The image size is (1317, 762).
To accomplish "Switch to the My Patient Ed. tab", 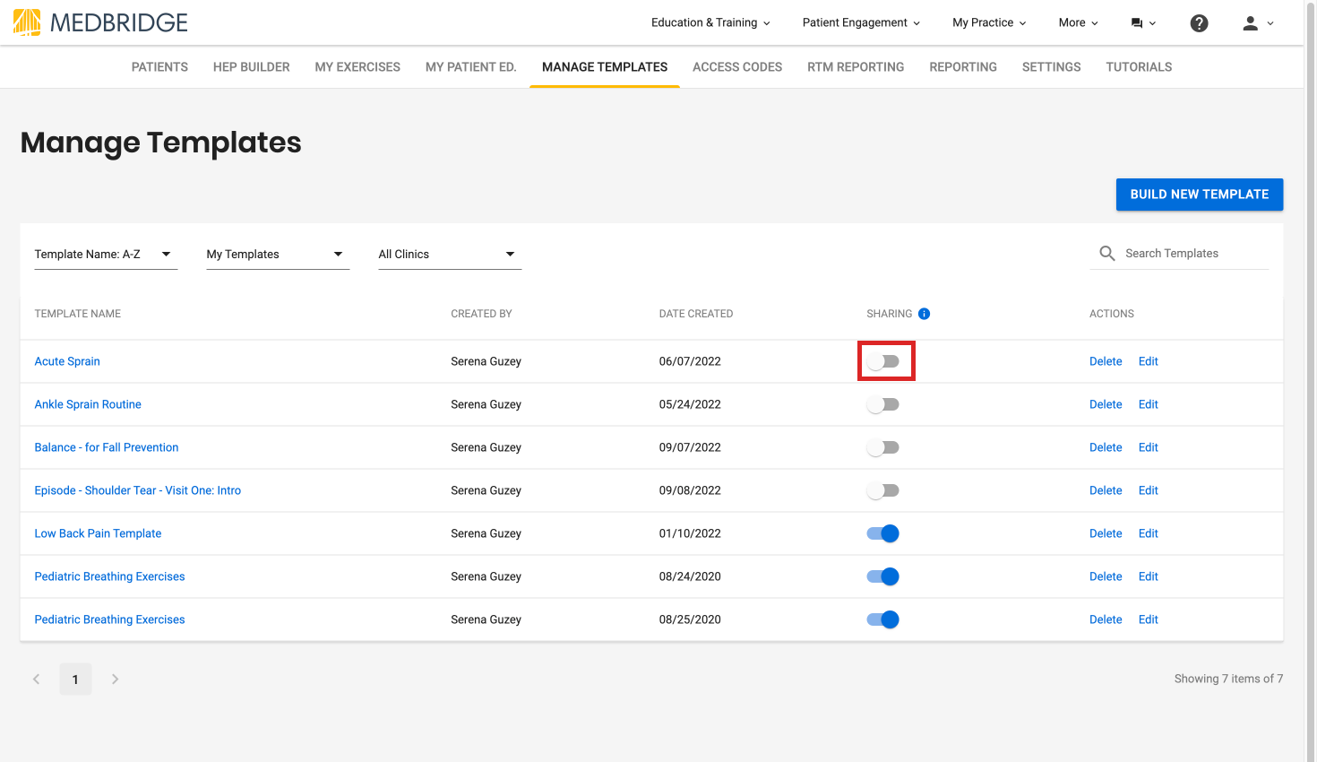I will [471, 67].
